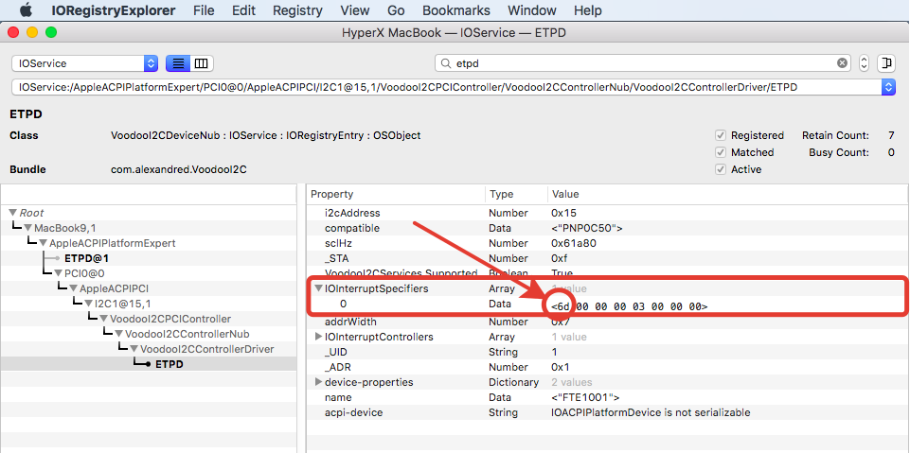Switch to list view mode icon
Viewport: 910px width, 453px height.
177,63
